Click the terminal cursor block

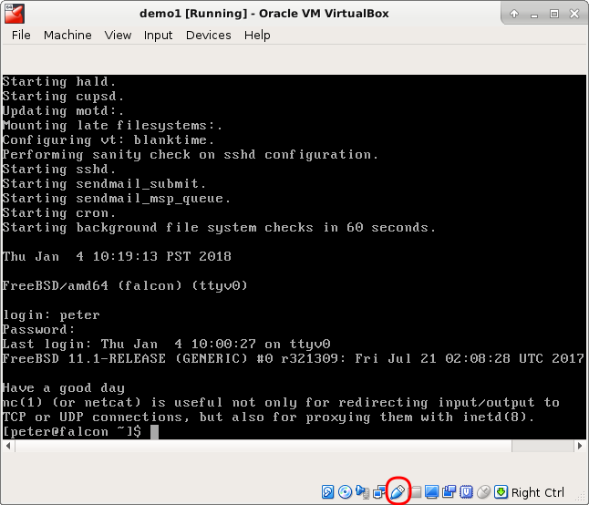[154, 432]
